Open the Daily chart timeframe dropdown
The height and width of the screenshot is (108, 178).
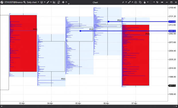point(33,2)
